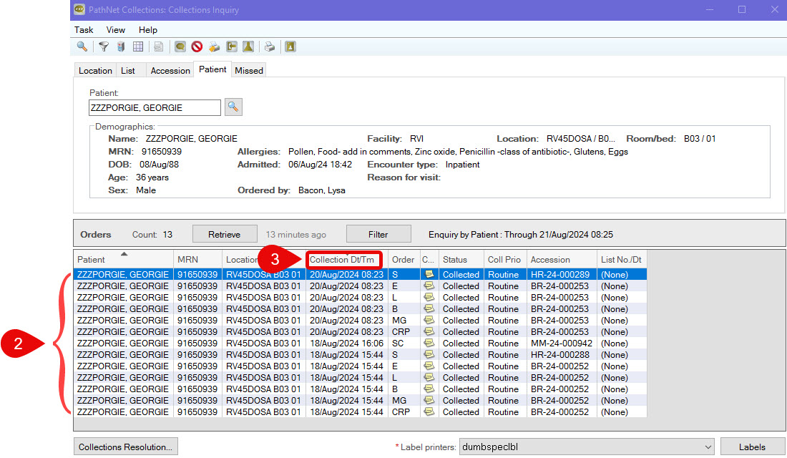Switch to the Missed tab

(x=249, y=71)
